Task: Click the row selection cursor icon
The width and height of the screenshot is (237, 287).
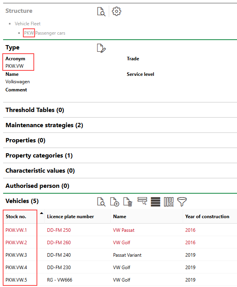Action: coord(142,201)
